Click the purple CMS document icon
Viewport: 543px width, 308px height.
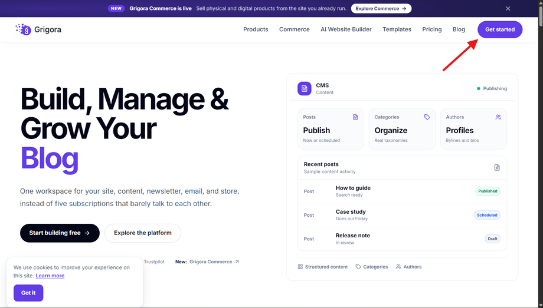tap(305, 88)
